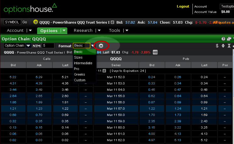Click the hourglass-shaped expiration icon

click(229, 46)
